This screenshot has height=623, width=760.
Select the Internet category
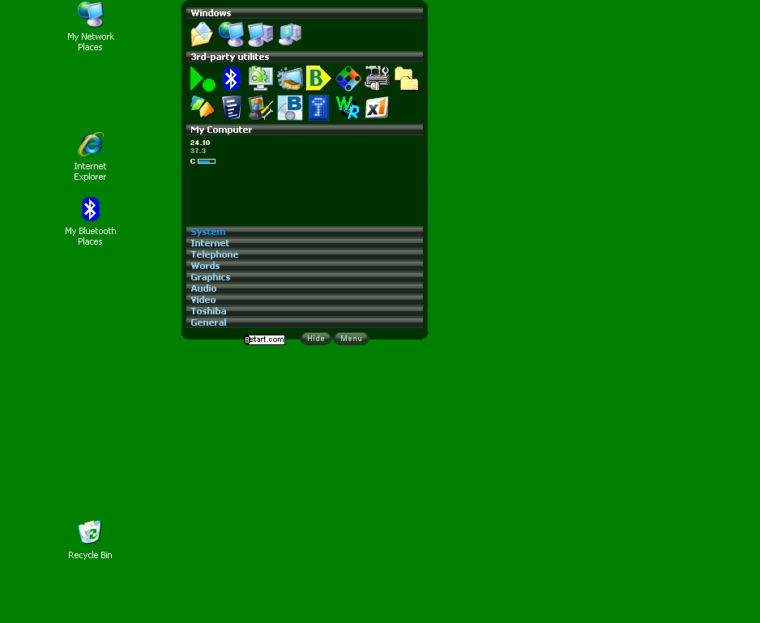pyautogui.click(x=305, y=243)
